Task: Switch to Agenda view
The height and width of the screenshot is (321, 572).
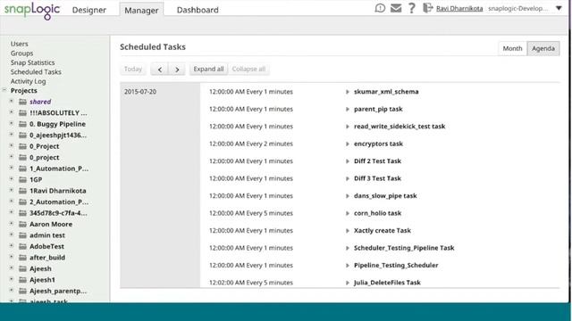Action: pyautogui.click(x=543, y=48)
